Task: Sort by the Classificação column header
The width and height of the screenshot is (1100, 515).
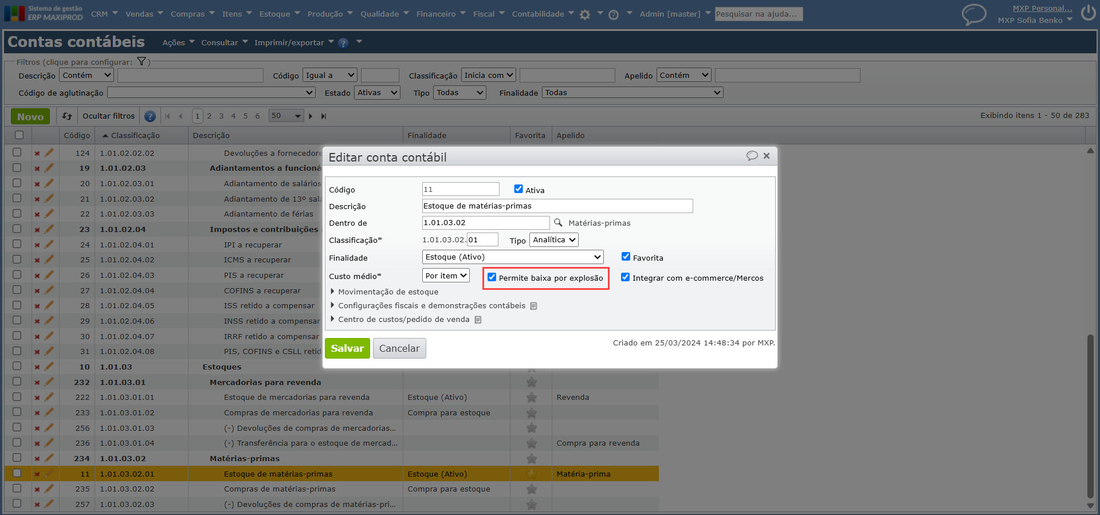Action: 135,136
